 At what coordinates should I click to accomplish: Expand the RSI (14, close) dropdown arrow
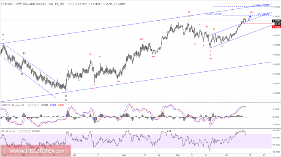click(16, 131)
